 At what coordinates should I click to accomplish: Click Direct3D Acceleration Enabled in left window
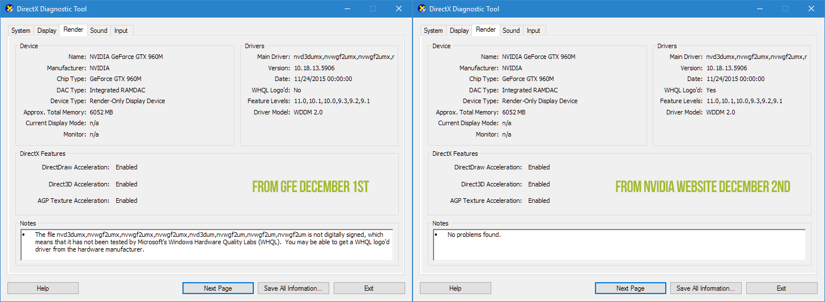[x=126, y=184]
